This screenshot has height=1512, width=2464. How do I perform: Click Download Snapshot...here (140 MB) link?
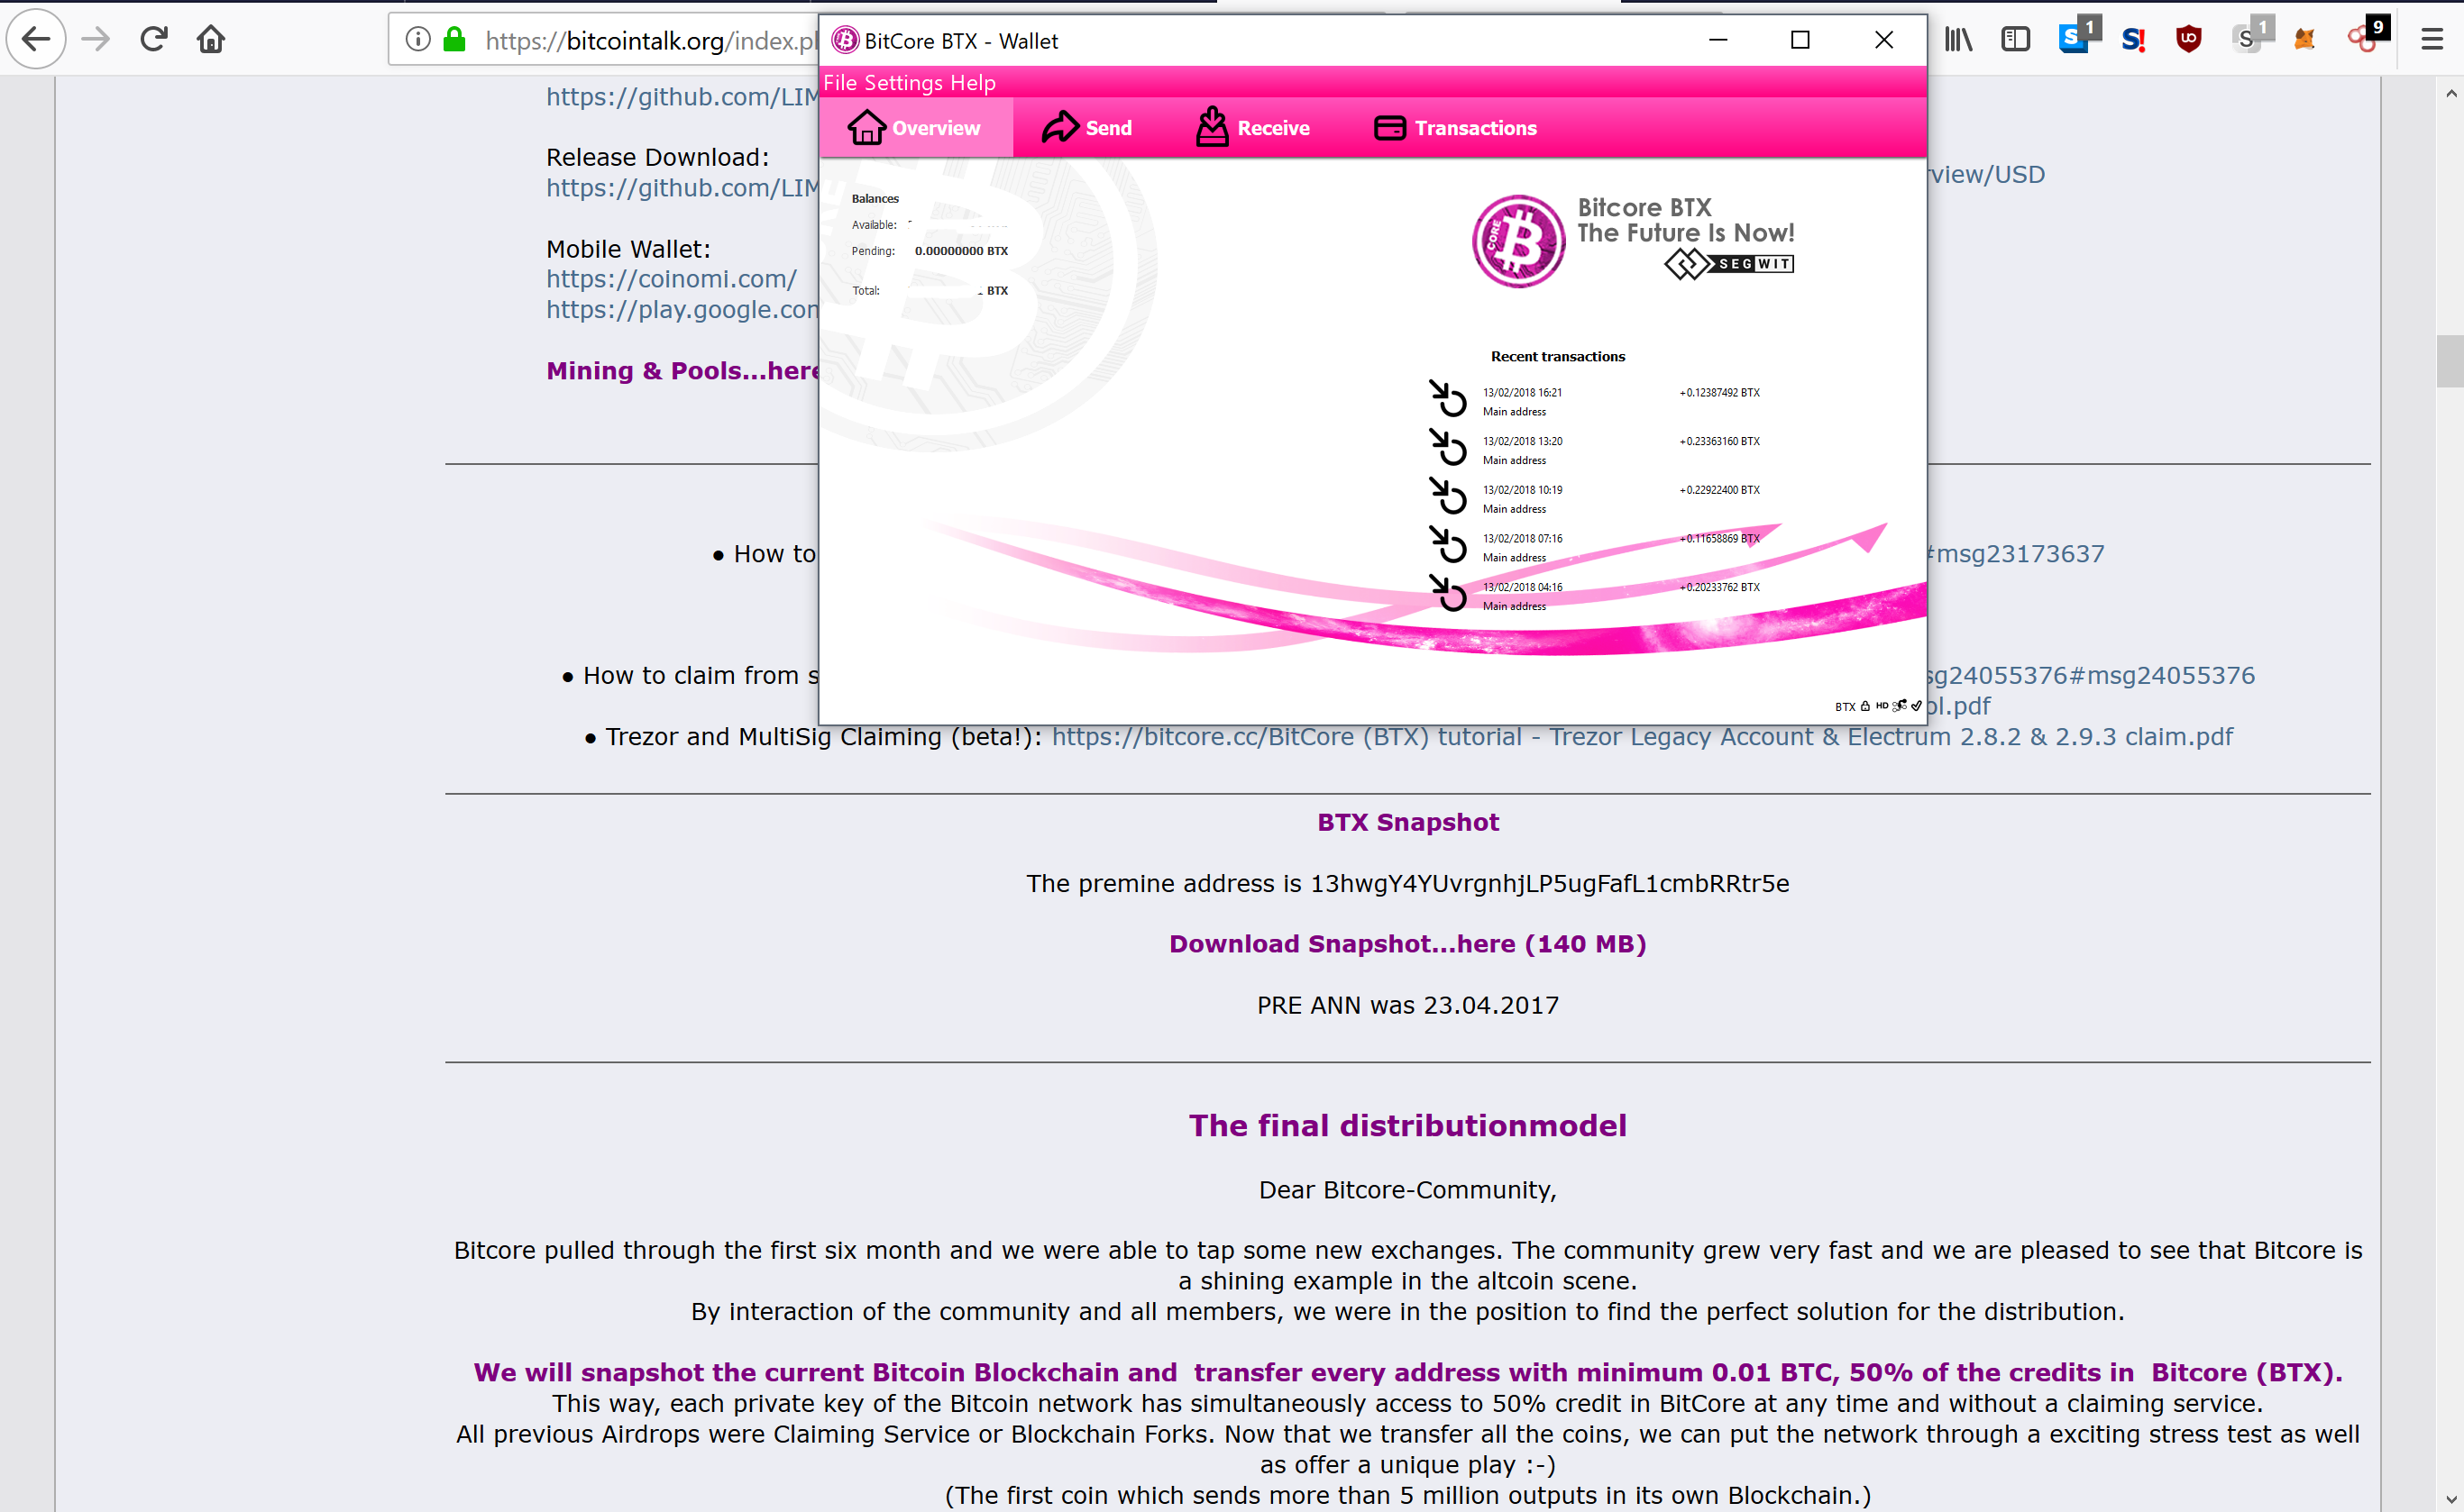pyautogui.click(x=1407, y=944)
